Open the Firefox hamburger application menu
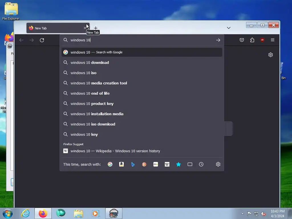Screen dimensions: 292x219 click(x=272, y=40)
